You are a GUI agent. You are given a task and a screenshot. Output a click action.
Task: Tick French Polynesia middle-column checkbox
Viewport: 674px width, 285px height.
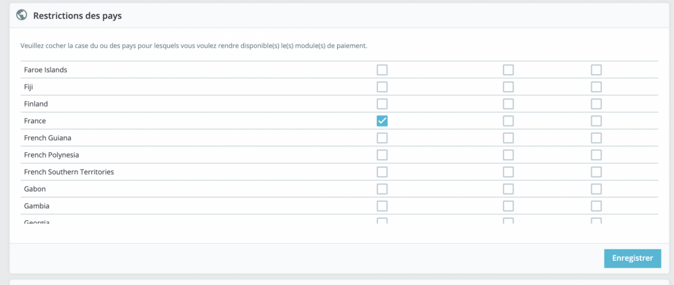tap(508, 155)
